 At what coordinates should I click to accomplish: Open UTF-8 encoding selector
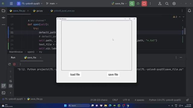pyautogui.click(x=126, y=100)
